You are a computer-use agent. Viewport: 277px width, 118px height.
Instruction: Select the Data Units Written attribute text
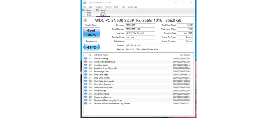click(102, 78)
